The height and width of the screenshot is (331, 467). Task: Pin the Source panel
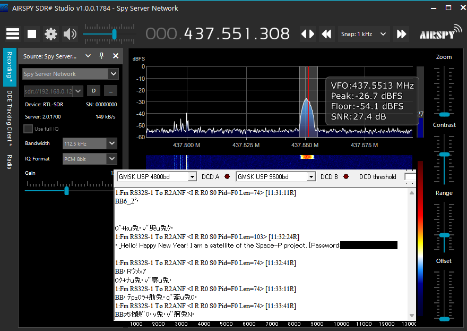click(101, 56)
